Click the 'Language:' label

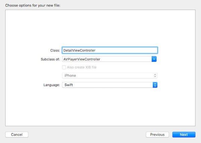point(52,85)
